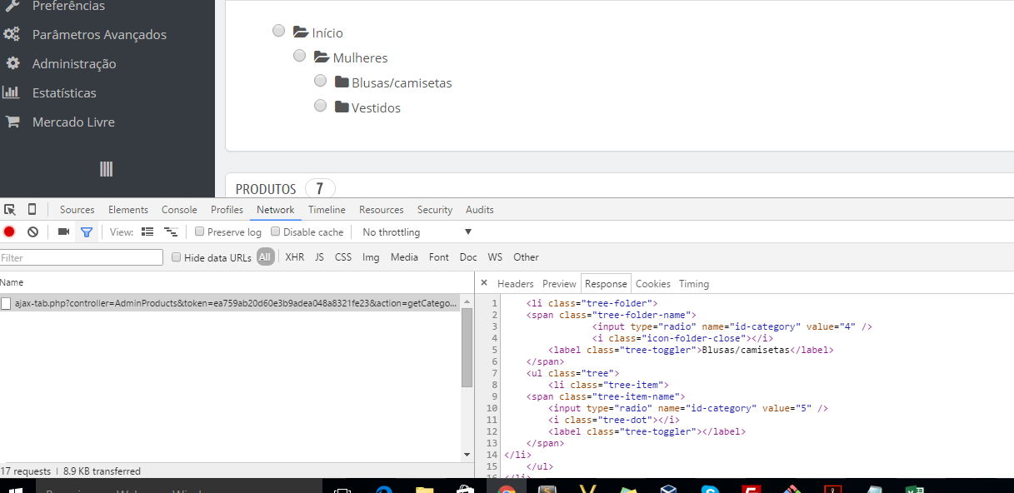1014x493 pixels.
Task: Switch to the Elements DevTools tab
Action: [x=128, y=210]
